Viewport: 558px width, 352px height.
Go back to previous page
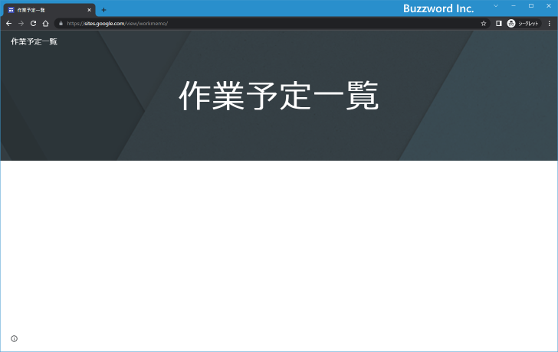click(x=9, y=24)
